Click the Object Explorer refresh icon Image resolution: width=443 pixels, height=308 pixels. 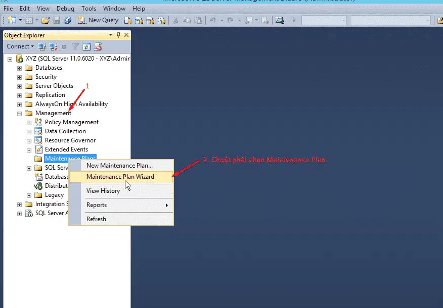coord(86,46)
